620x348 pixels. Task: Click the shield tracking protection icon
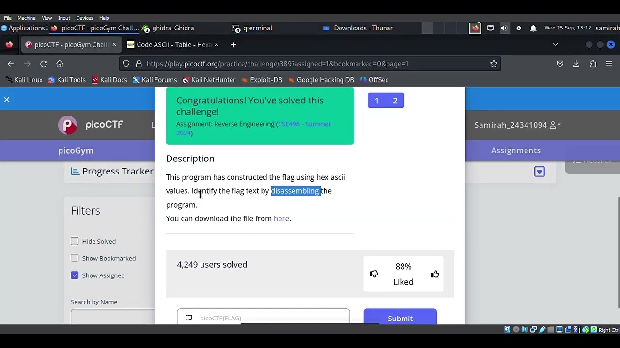click(x=126, y=64)
